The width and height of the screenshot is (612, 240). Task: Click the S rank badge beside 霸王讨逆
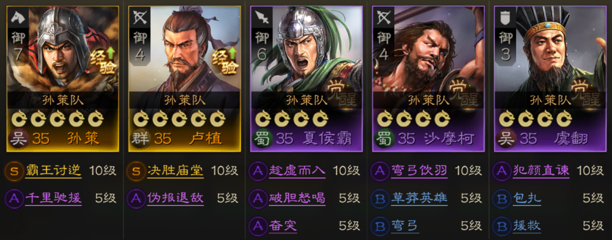(x=14, y=170)
